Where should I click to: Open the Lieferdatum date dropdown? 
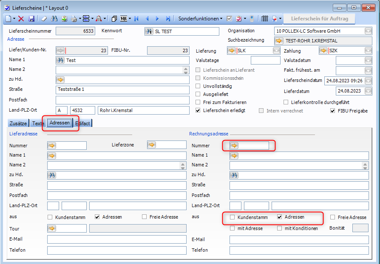click(368, 91)
